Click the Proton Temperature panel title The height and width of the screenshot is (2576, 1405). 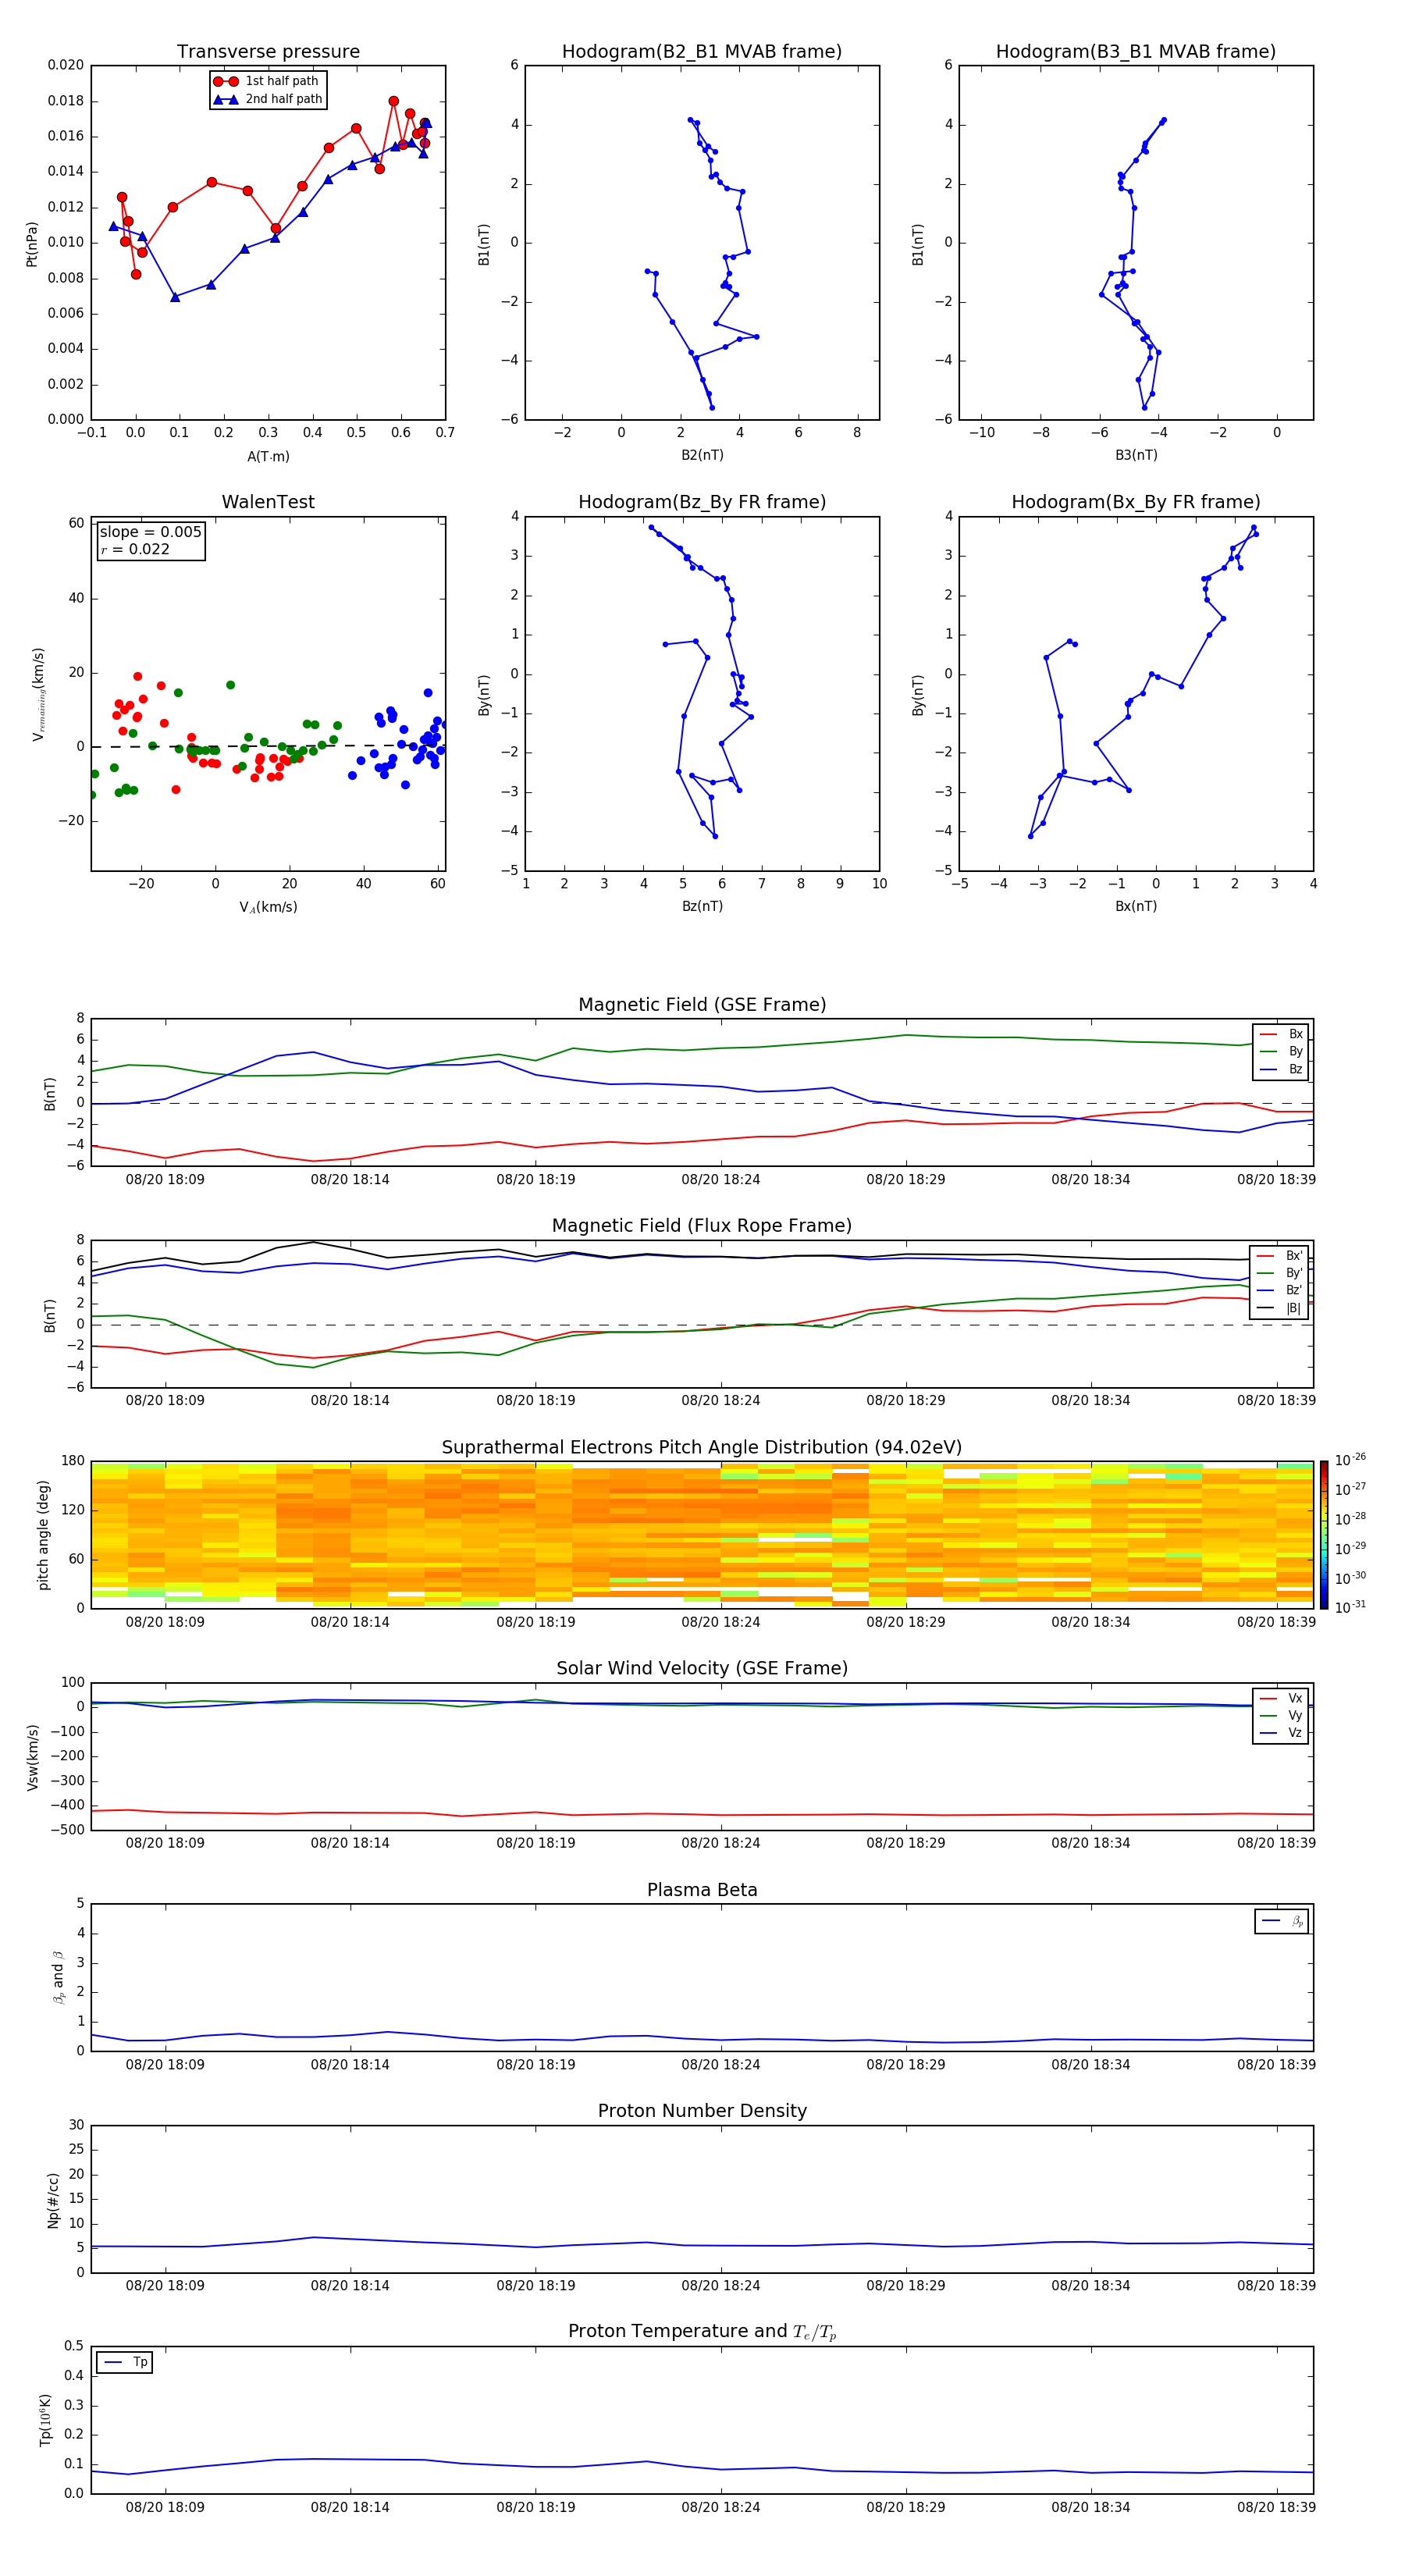702,2332
